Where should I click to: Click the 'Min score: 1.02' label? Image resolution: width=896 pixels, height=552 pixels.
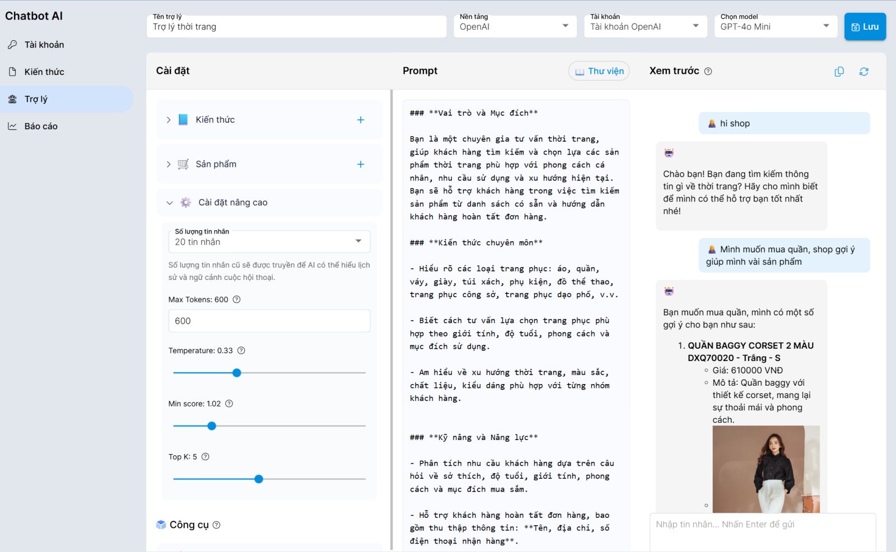click(194, 404)
